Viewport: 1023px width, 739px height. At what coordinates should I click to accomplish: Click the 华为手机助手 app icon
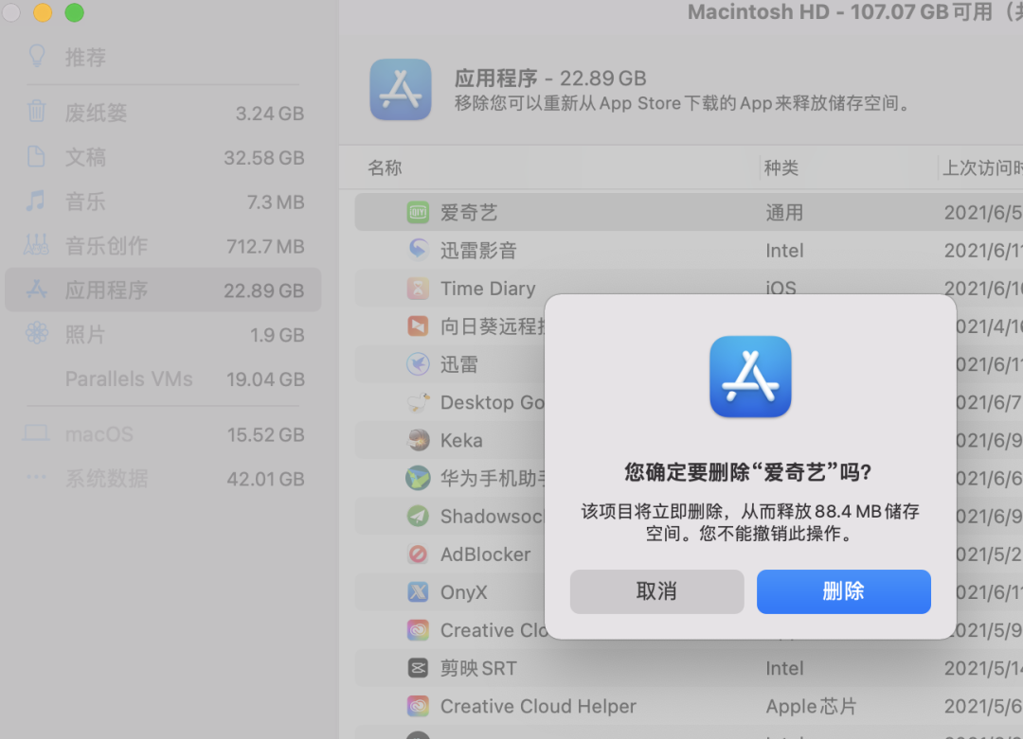point(418,478)
